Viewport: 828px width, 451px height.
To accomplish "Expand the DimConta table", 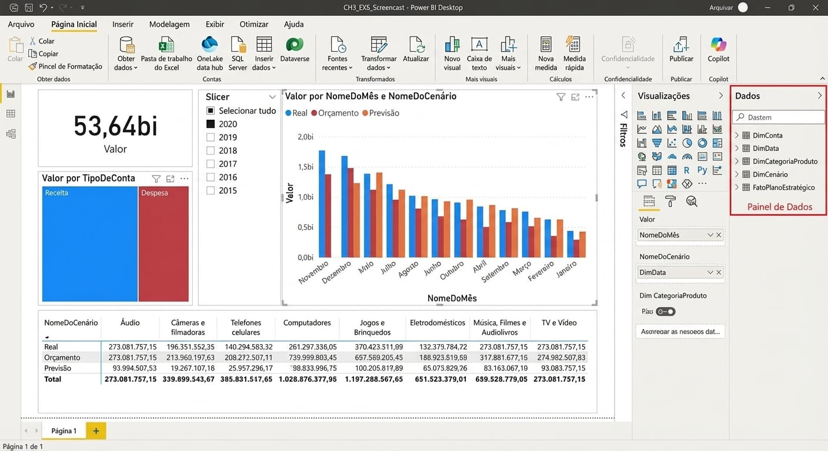I will coord(737,135).
